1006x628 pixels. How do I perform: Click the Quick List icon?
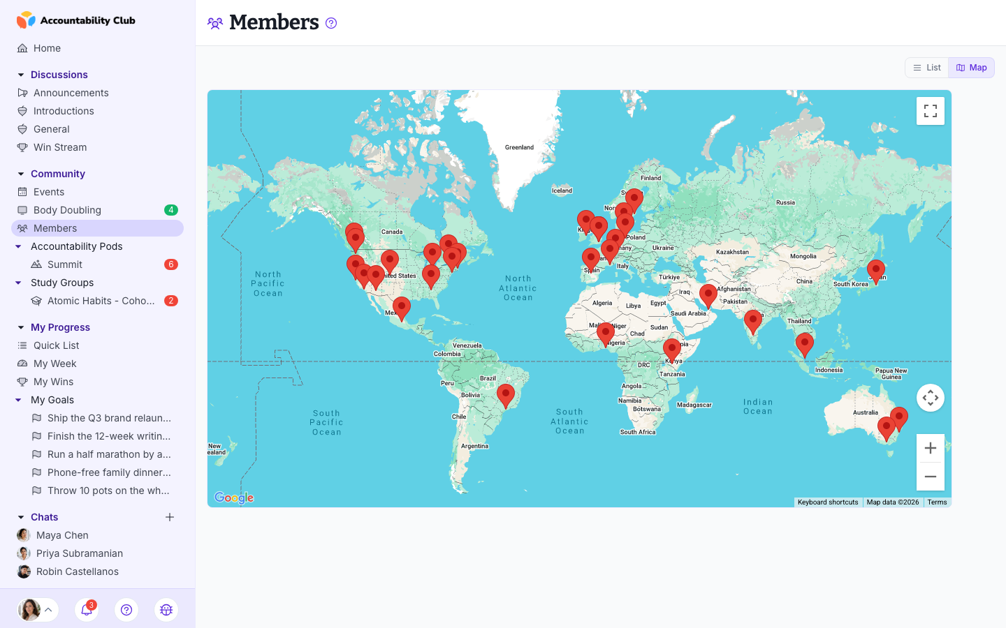22,345
